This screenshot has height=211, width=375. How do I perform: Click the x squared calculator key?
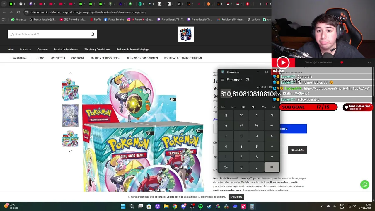(x=241, y=125)
